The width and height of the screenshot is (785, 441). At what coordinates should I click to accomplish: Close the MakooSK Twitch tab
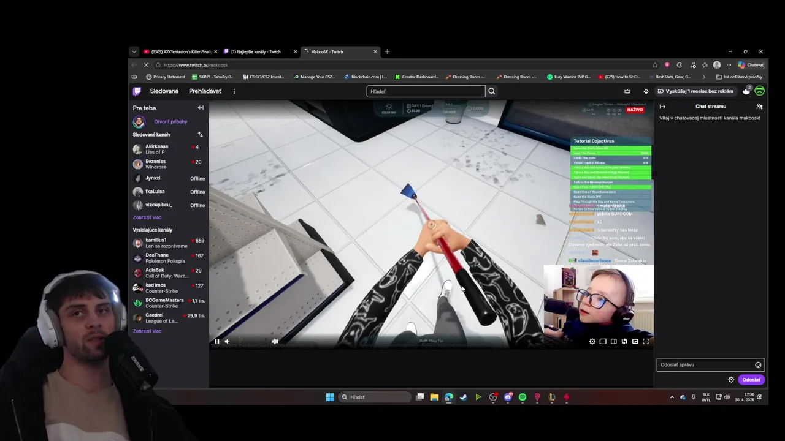coord(375,52)
